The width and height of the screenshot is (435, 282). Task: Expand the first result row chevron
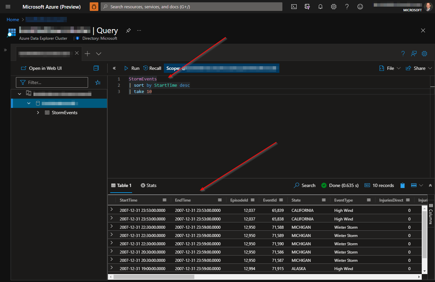(112, 210)
